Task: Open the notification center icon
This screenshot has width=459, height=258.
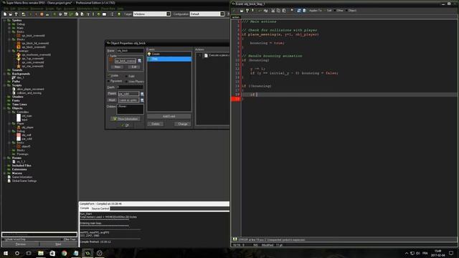Action: [451, 253]
